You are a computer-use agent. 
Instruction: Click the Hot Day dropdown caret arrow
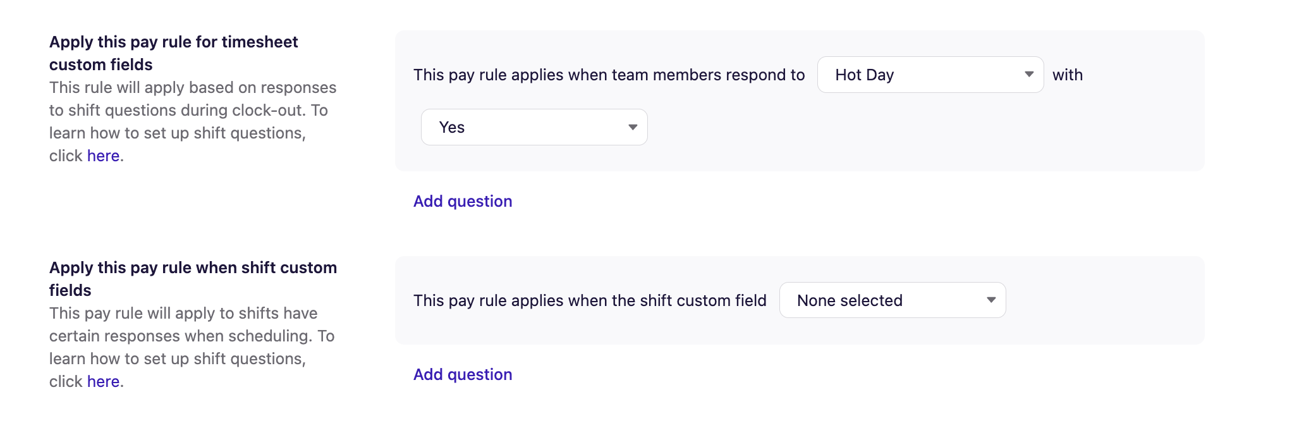(x=1028, y=75)
